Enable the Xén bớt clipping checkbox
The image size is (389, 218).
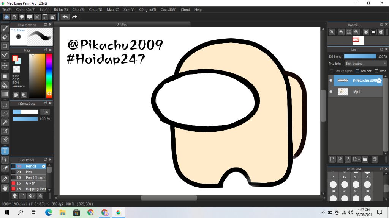[x=357, y=71]
